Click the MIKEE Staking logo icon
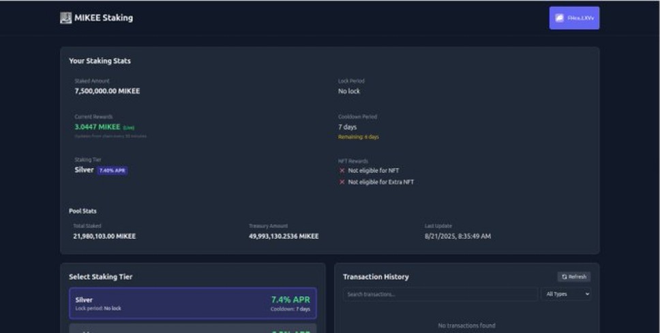 [x=65, y=18]
